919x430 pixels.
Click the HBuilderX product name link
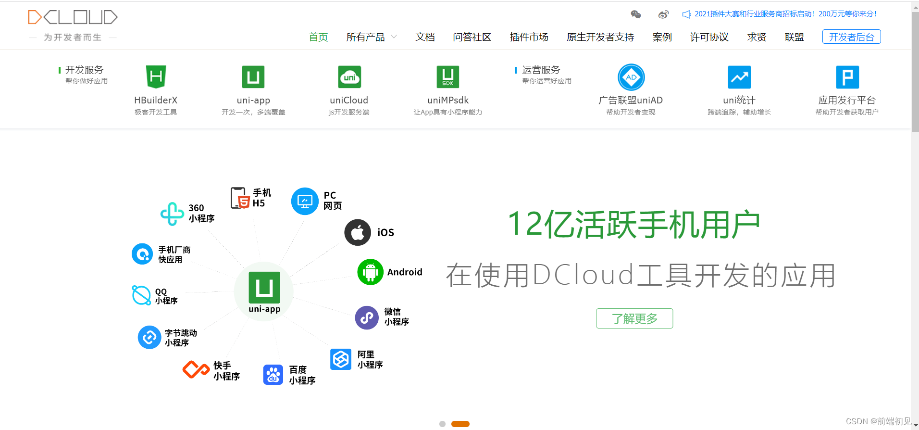pyautogui.click(x=156, y=100)
